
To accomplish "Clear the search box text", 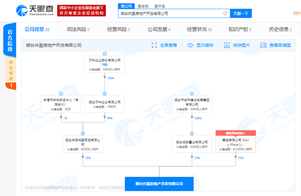I will tap(225, 13).
